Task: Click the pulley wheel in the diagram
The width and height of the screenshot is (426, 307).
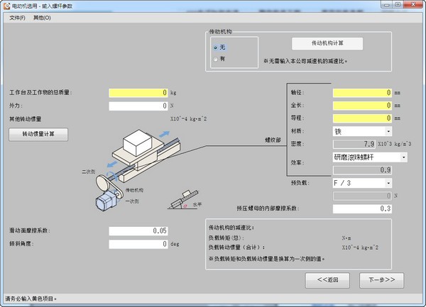Action: click(102, 184)
